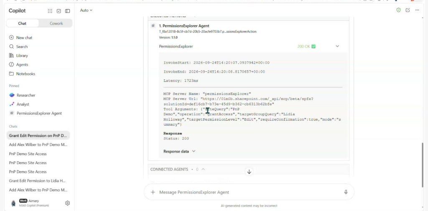Open the Auto model dropdown
Screen dimensions: 428x211
click(86, 10)
